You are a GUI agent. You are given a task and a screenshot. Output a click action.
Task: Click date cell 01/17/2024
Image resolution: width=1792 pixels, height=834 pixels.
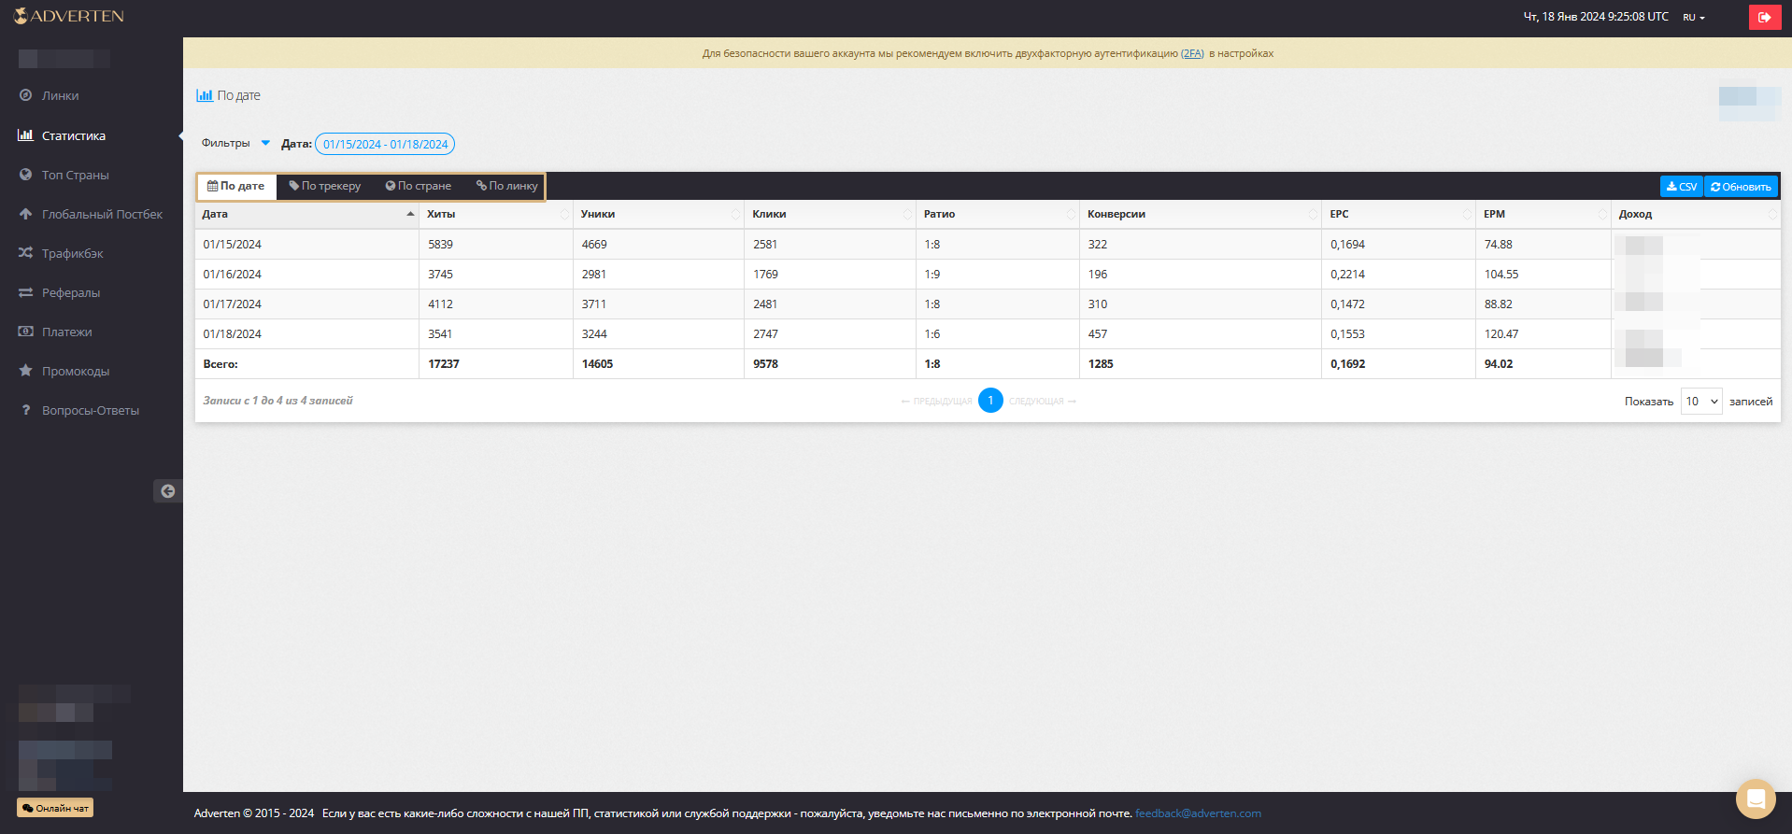tap(233, 304)
